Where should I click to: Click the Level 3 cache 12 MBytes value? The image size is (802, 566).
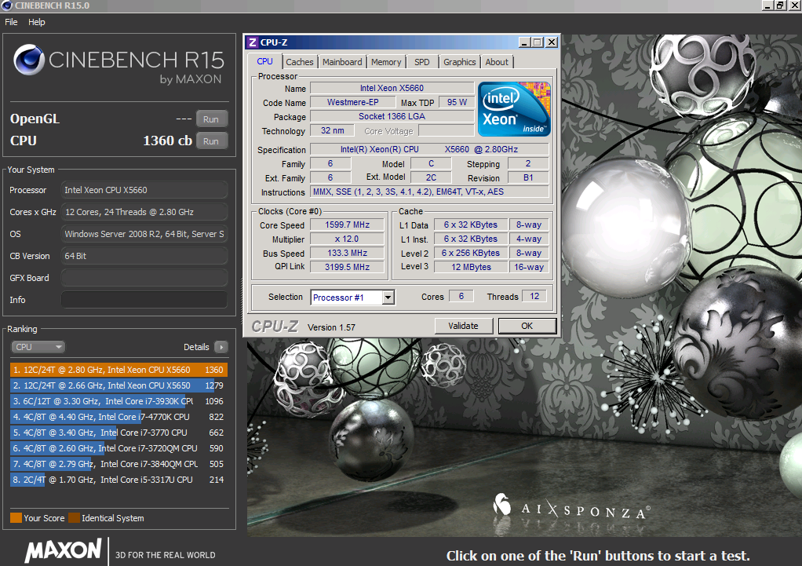coord(471,267)
